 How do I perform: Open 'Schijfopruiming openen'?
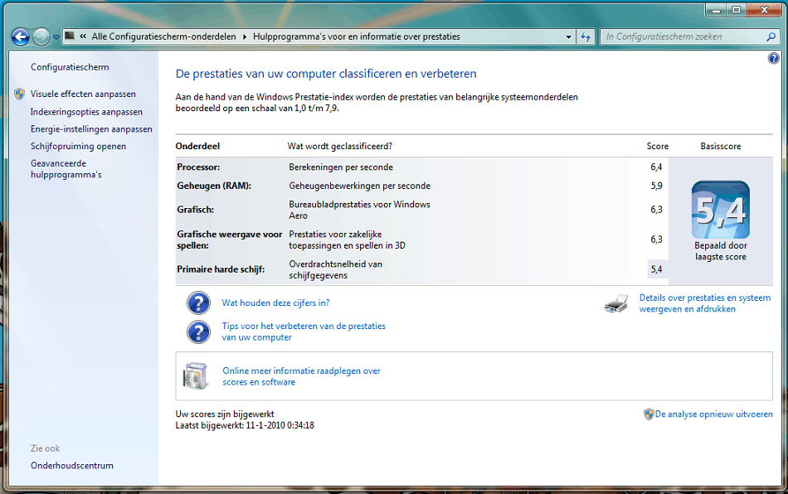[79, 146]
